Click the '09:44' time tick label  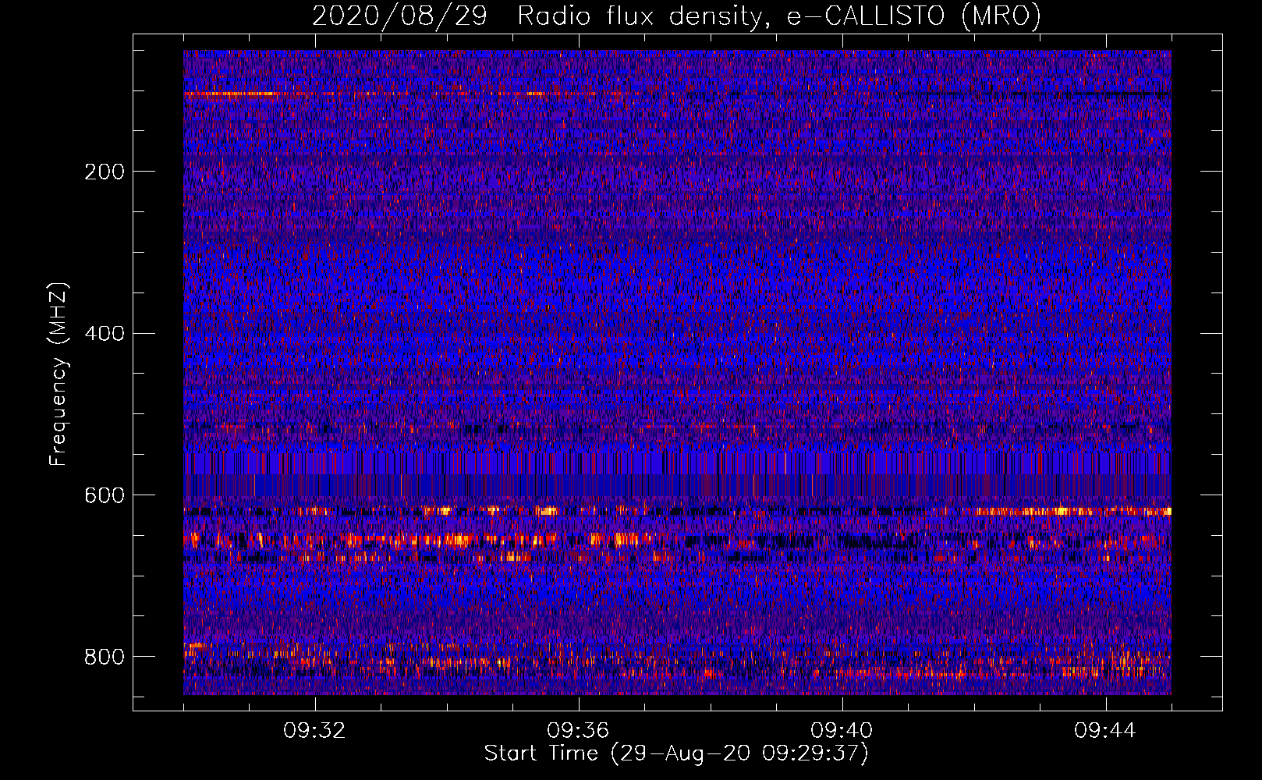1105,731
